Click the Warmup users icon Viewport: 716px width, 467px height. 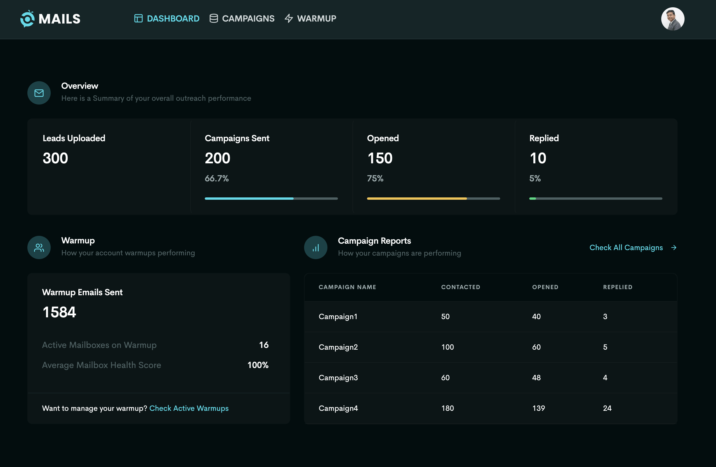[x=39, y=248]
